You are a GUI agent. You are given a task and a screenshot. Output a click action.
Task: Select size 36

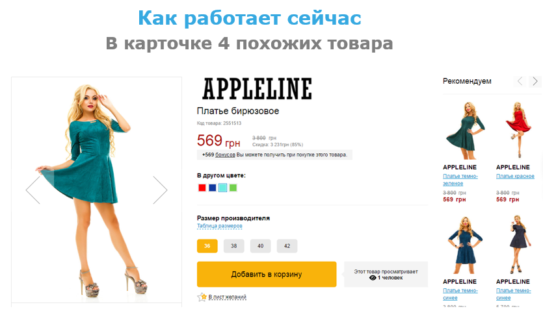(207, 246)
